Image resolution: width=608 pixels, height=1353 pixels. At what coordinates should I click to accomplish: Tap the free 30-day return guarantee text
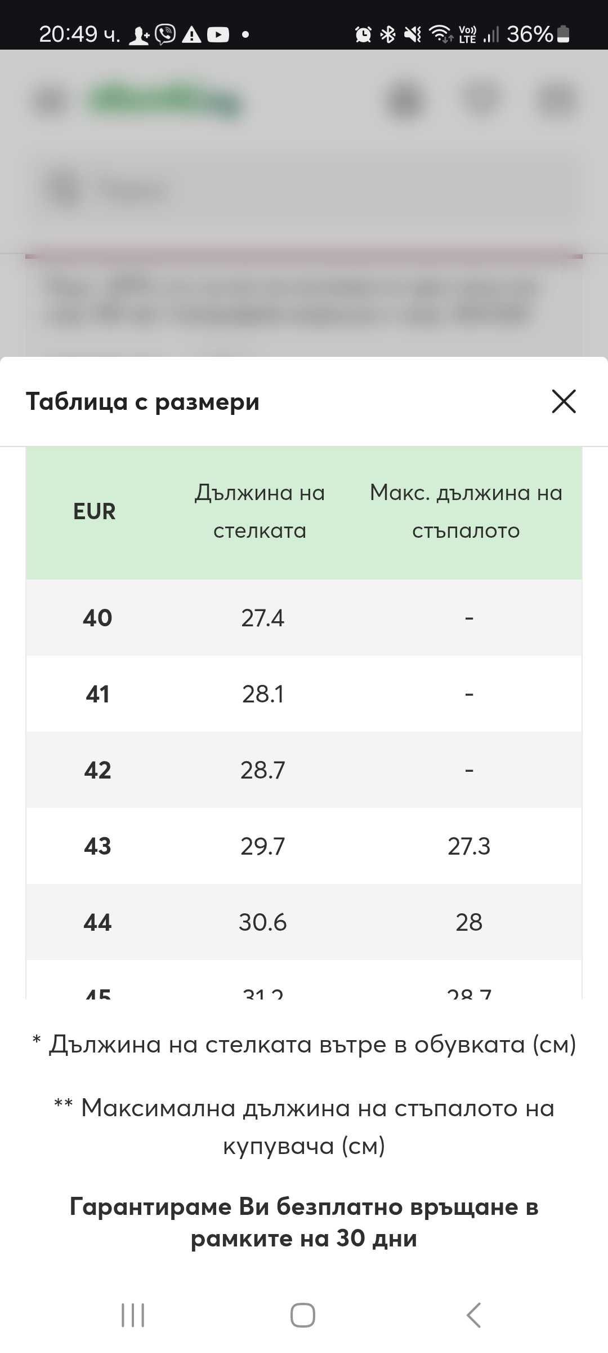click(x=304, y=1222)
